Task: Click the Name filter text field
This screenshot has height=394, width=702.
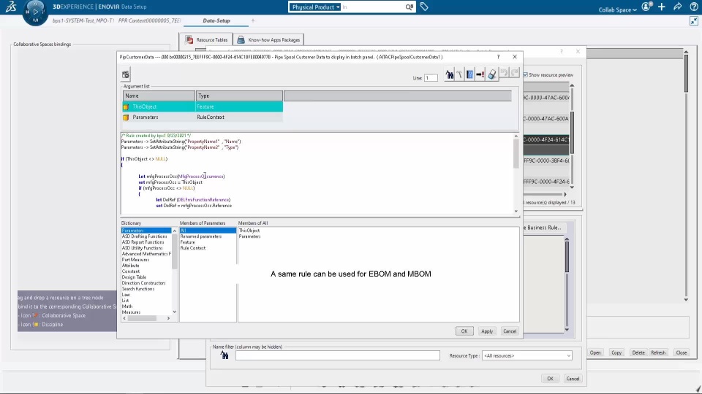Action: tap(338, 355)
